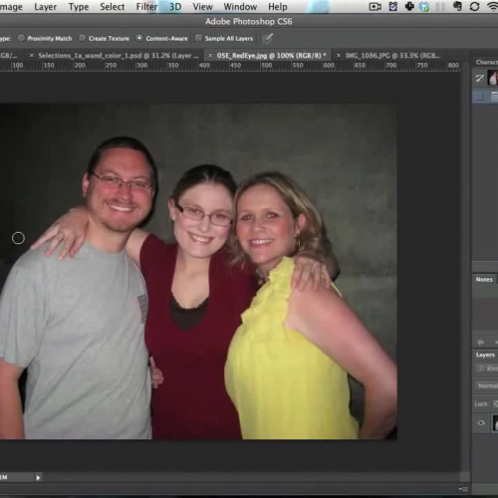The image size is (498, 498).
Task: Open the Help menu
Action: click(x=278, y=7)
